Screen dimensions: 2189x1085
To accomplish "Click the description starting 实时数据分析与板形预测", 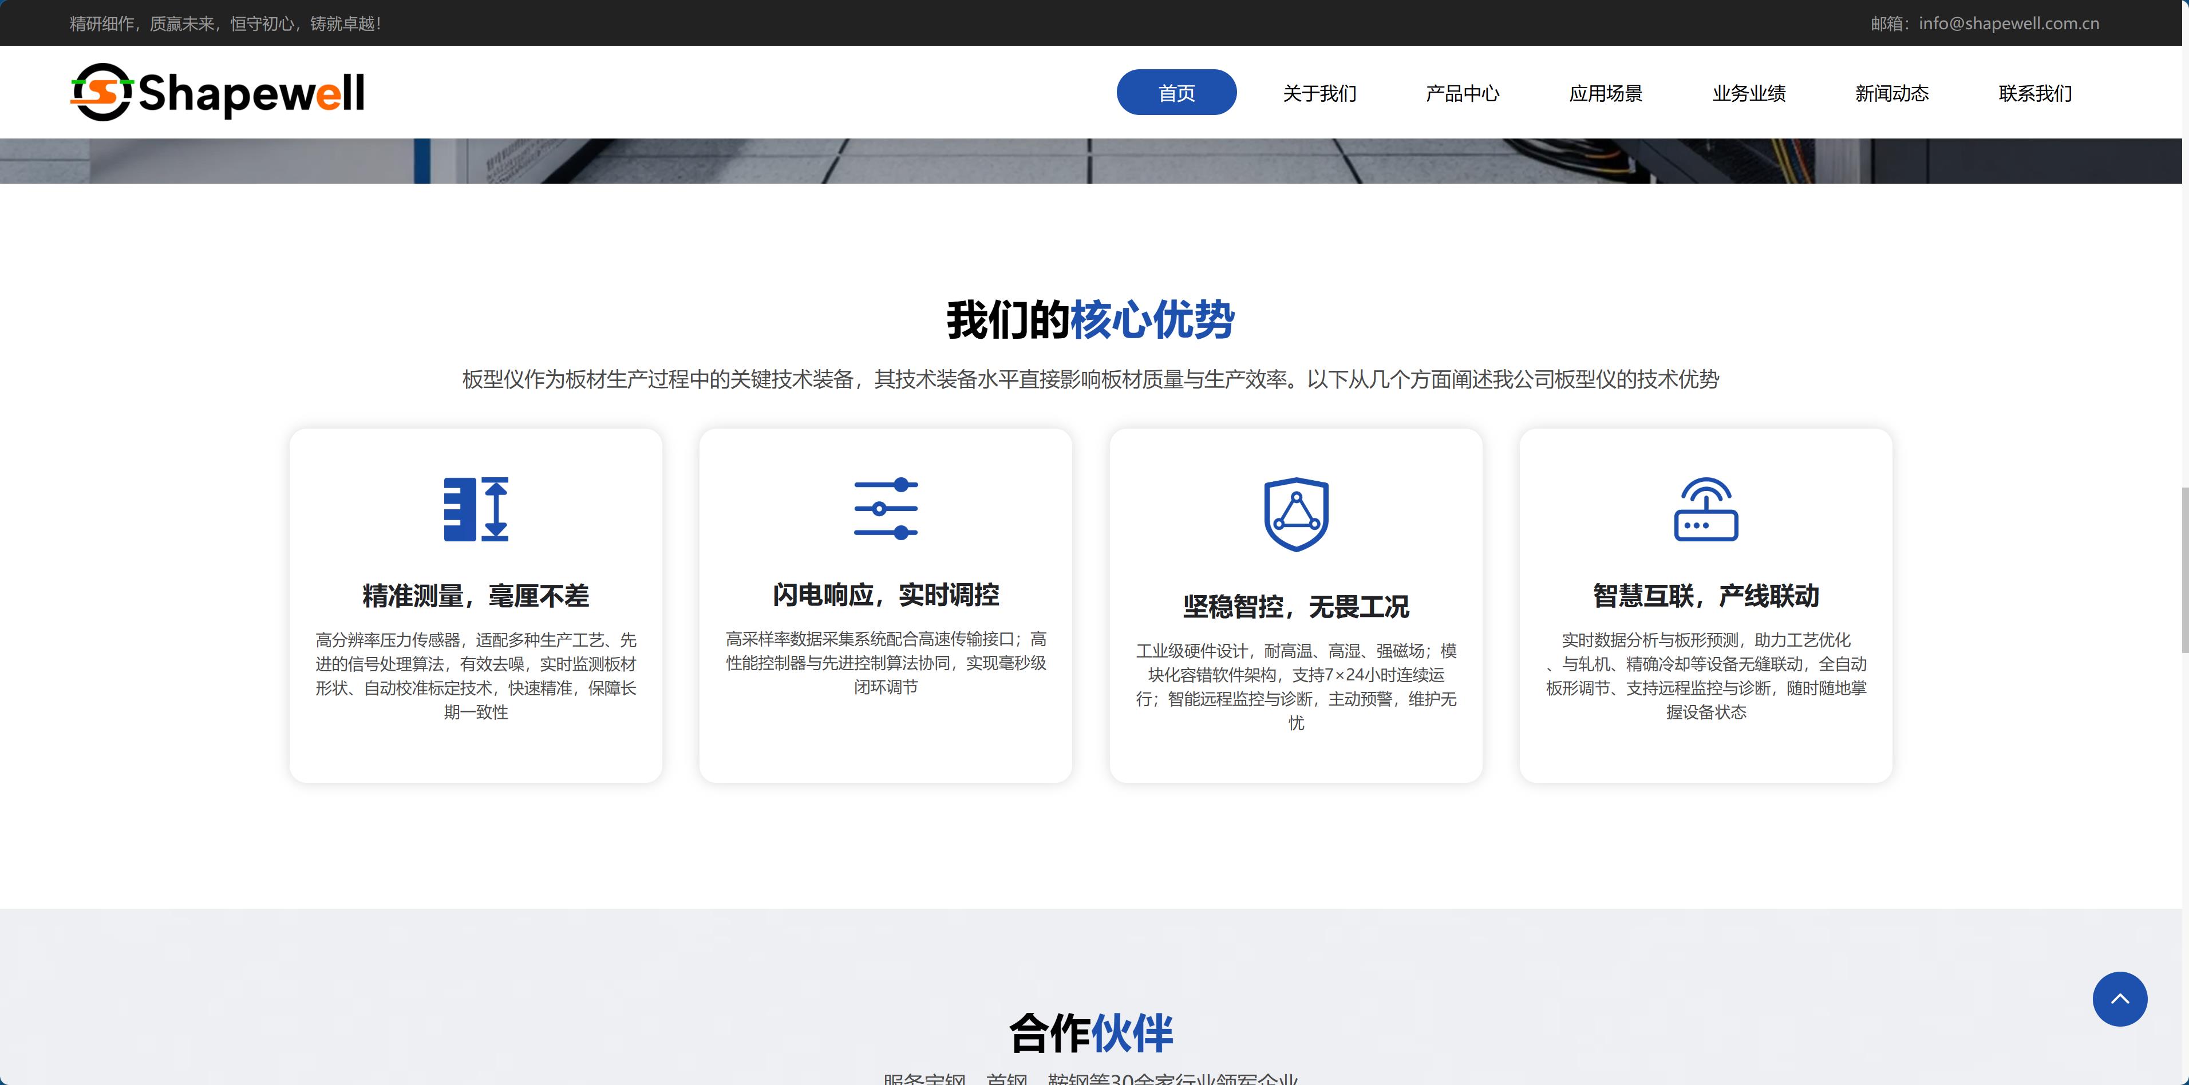I will (x=1705, y=675).
